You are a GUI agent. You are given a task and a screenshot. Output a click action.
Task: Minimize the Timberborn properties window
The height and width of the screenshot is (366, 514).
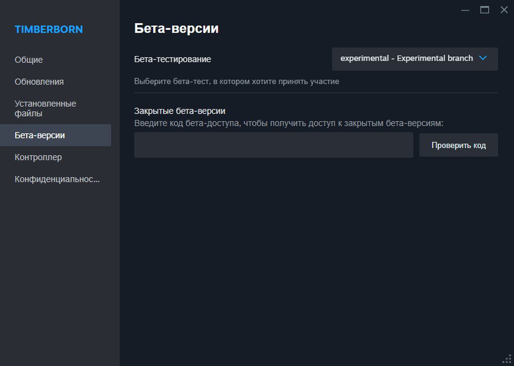(x=465, y=10)
